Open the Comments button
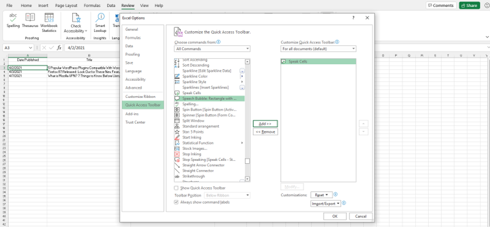This screenshot has width=490, height=227. [x=440, y=6]
